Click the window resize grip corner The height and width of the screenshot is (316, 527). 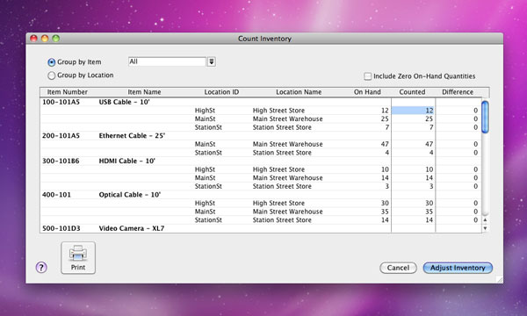point(500,279)
